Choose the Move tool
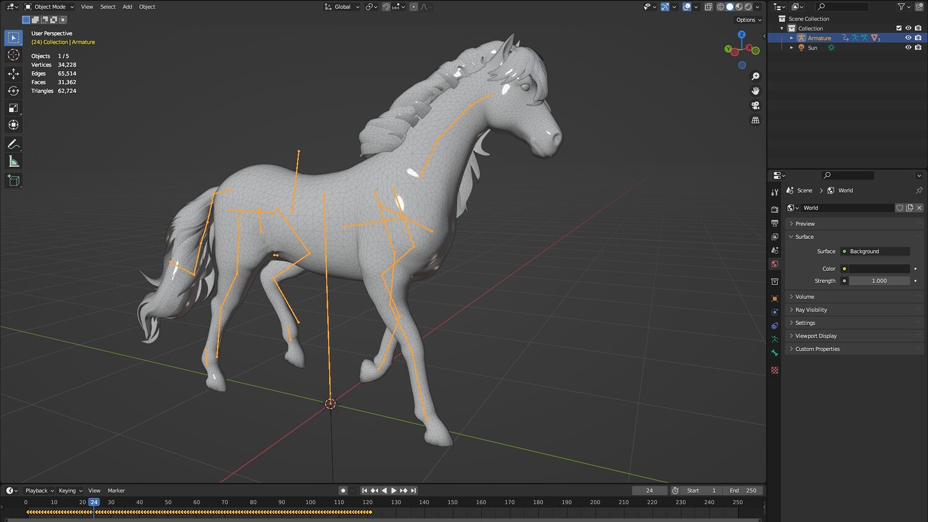This screenshot has width=928, height=522. [14, 74]
